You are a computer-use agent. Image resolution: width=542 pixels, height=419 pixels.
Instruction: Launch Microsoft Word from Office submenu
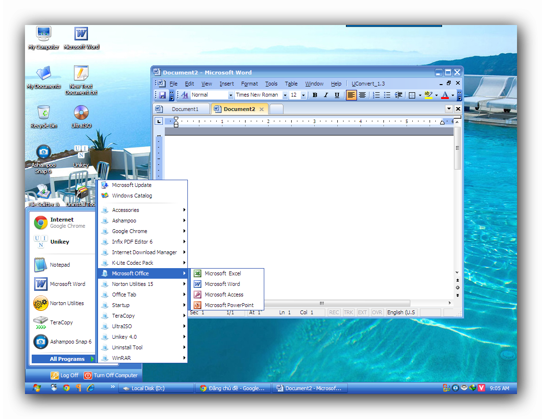coord(227,284)
